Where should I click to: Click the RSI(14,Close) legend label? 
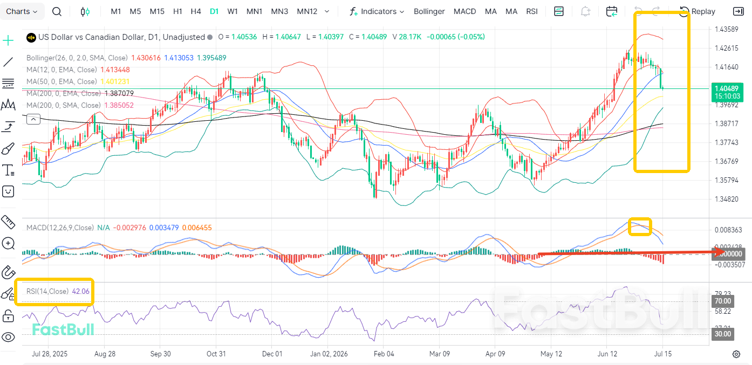point(47,291)
